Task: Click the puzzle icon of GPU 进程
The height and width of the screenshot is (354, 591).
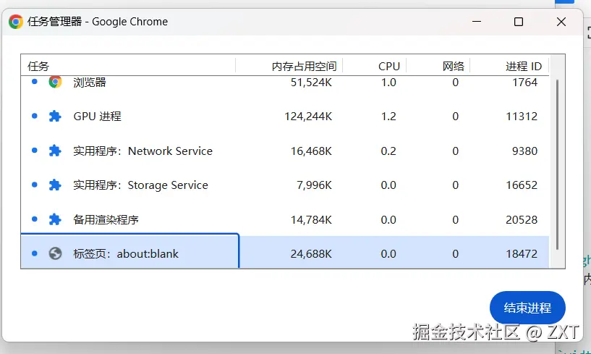Action: 55,116
